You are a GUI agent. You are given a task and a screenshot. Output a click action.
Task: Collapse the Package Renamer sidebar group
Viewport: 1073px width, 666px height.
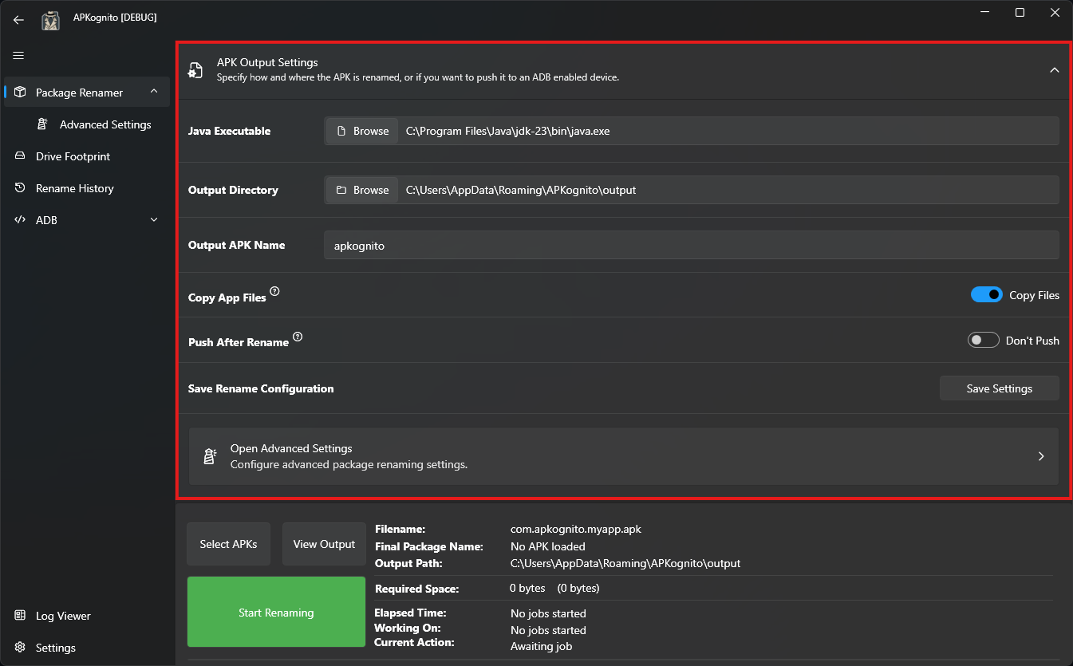pyautogui.click(x=154, y=92)
